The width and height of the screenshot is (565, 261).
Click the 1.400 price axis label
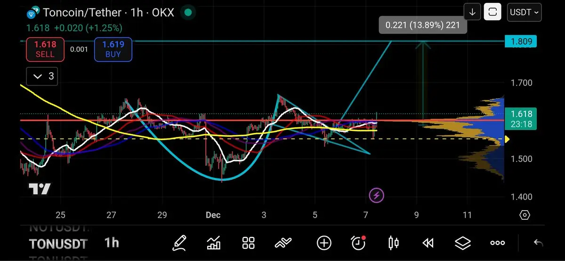coord(521,197)
